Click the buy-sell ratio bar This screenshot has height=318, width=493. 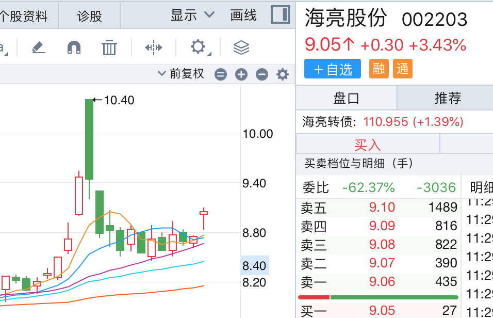(378, 297)
